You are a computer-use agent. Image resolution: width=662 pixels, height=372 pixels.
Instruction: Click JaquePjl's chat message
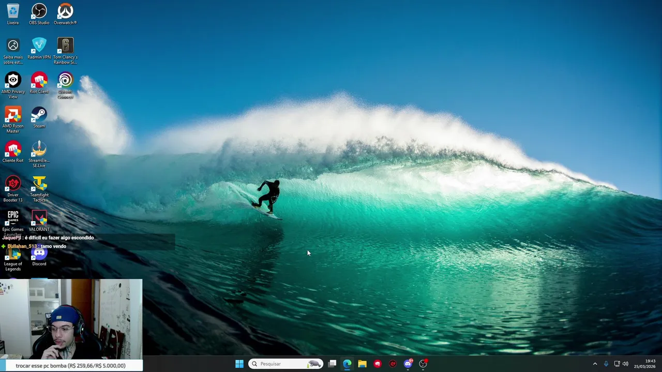point(48,238)
